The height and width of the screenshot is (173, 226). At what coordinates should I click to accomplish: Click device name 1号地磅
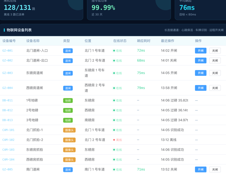tap(32, 100)
